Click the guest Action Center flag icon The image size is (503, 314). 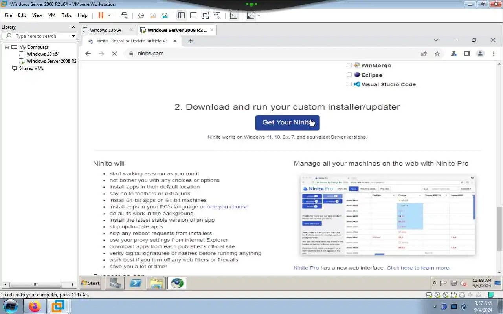444,283
